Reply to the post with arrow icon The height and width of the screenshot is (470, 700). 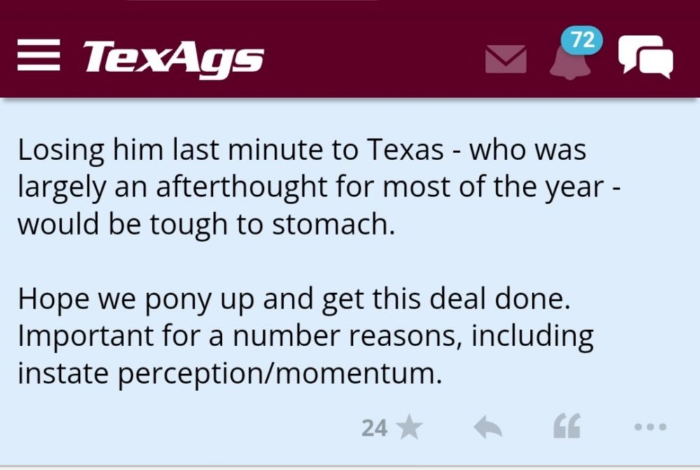[489, 427]
